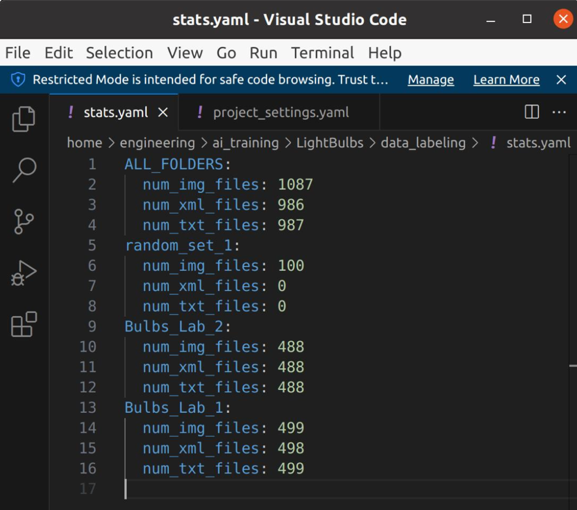Click the editor vertical scrollbar marker

(573, 366)
